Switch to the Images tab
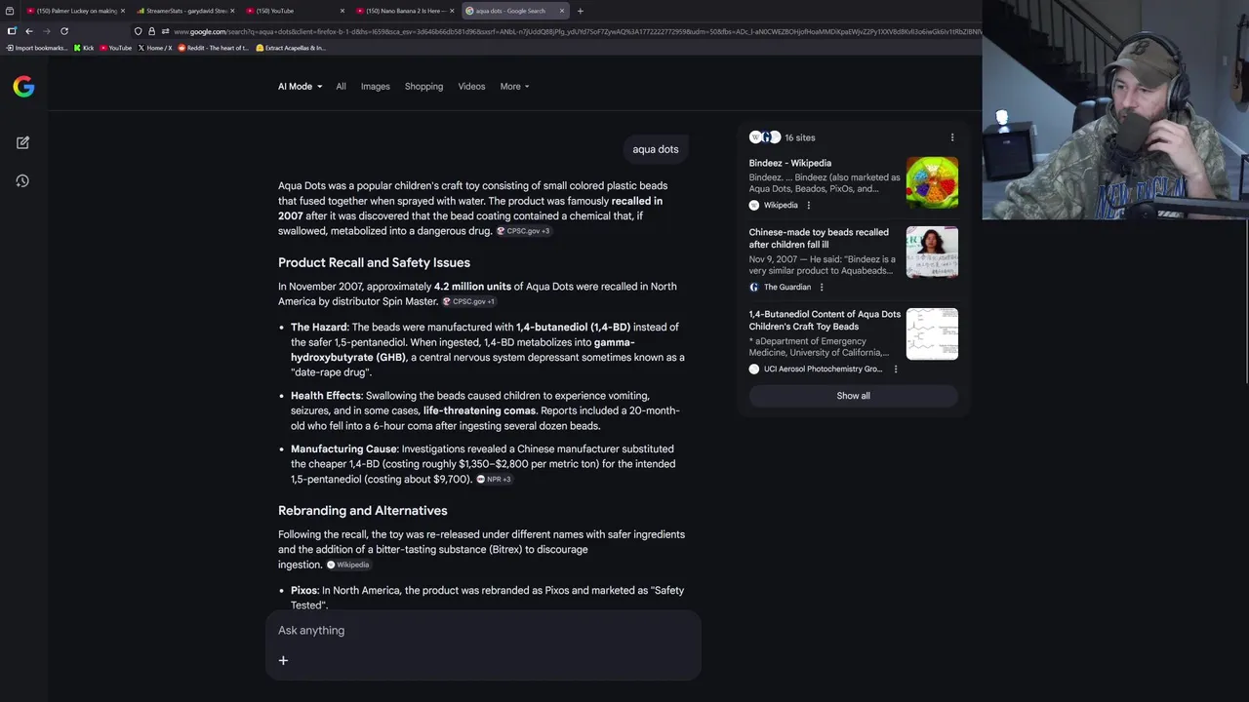 [375, 86]
